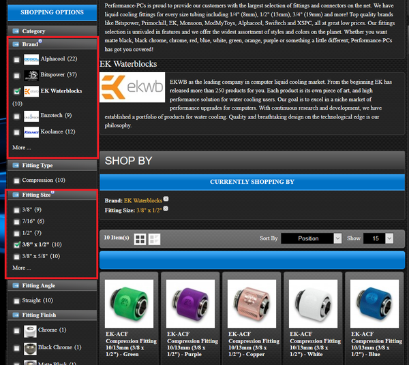Open the Sort By Position dropdown
The image size is (409, 365).
pyautogui.click(x=312, y=238)
